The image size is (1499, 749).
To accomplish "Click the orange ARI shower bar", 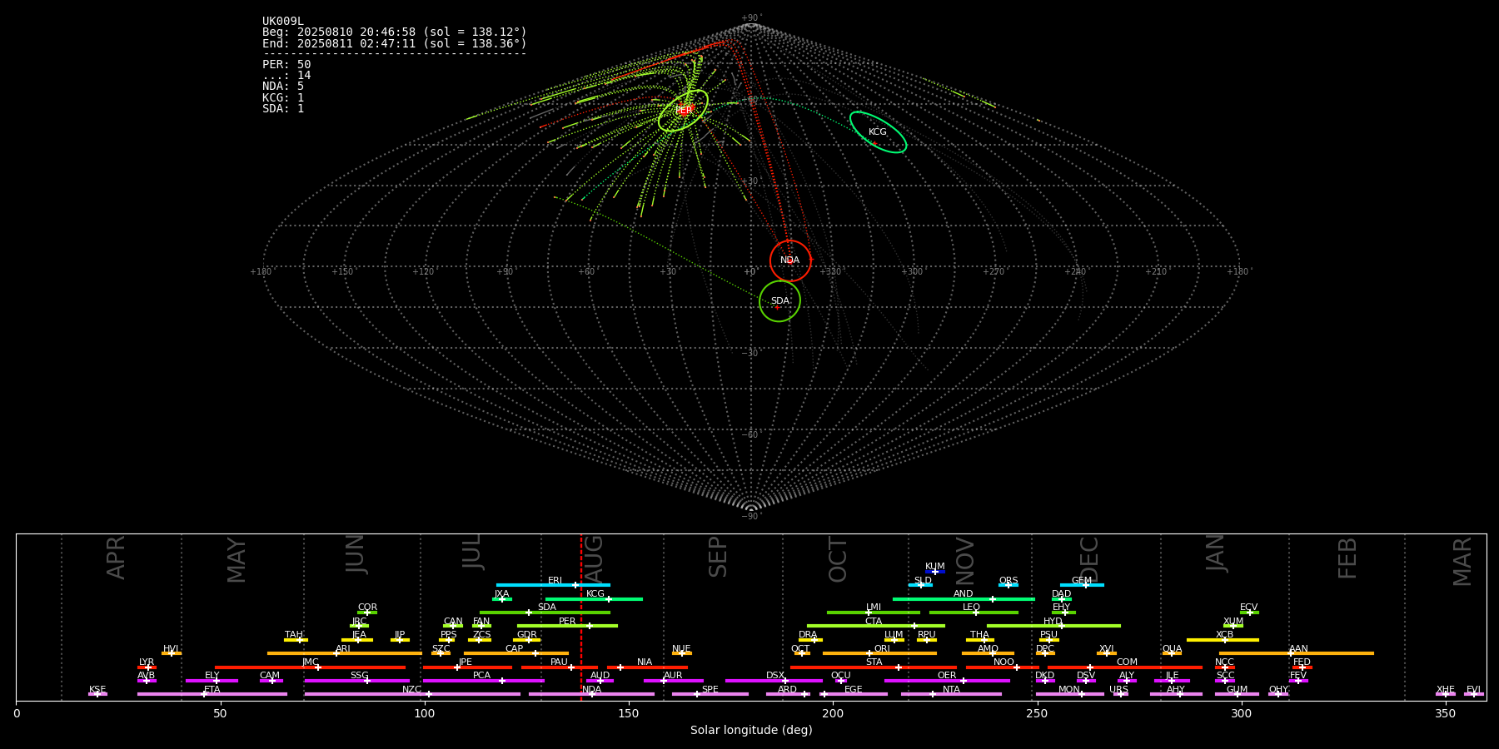I will click(344, 653).
